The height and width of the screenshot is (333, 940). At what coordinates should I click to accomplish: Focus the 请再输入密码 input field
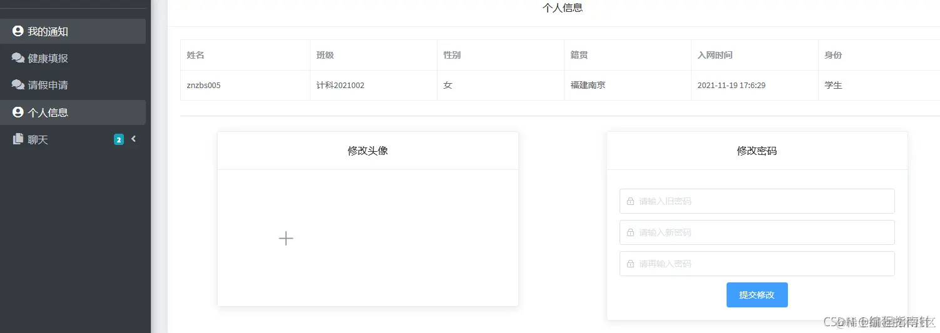coord(757,264)
